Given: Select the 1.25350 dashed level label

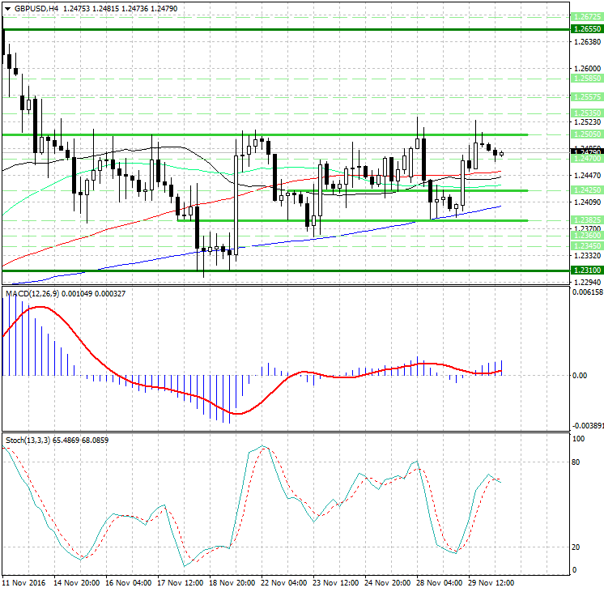Looking at the screenshot, I should [587, 113].
